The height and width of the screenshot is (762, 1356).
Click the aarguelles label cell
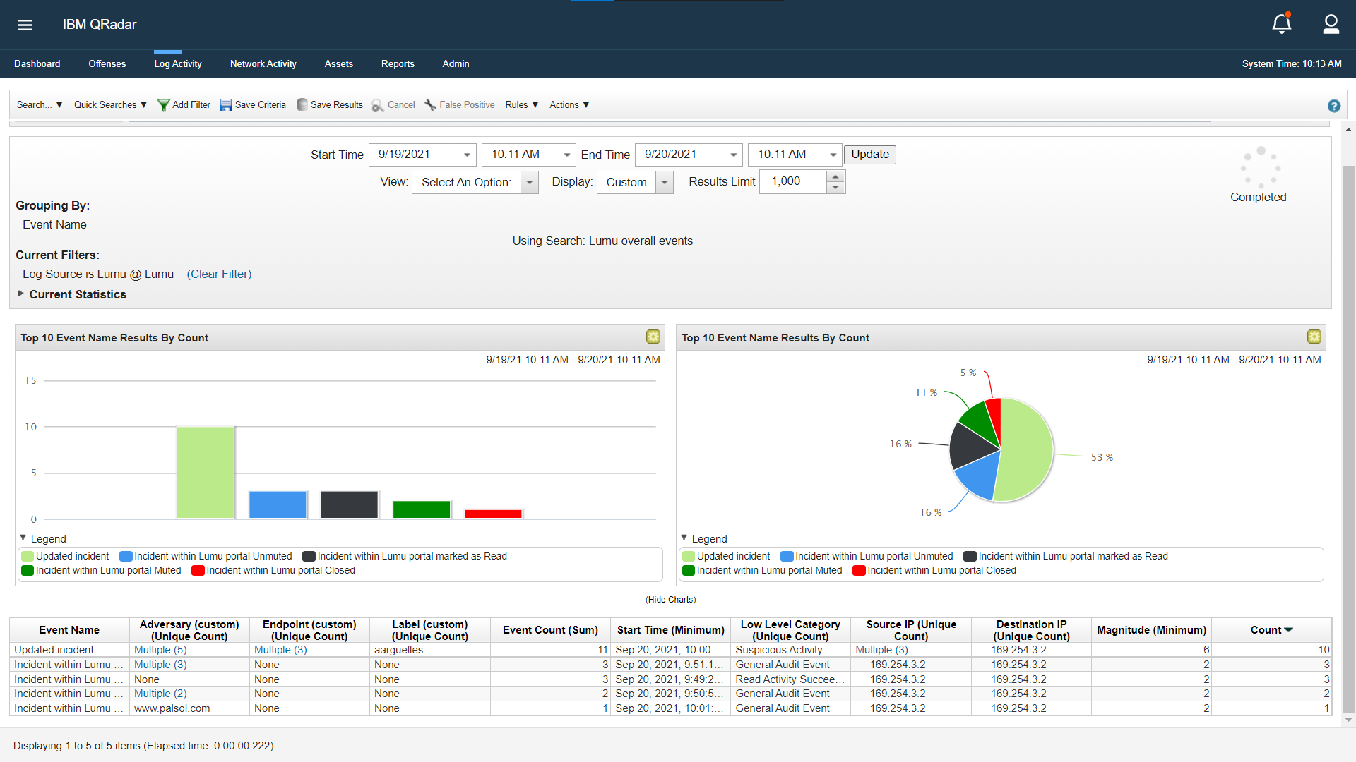click(x=429, y=650)
